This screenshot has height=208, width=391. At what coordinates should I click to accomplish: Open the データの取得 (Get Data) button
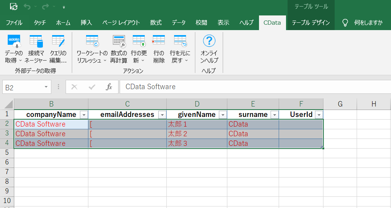click(x=14, y=49)
